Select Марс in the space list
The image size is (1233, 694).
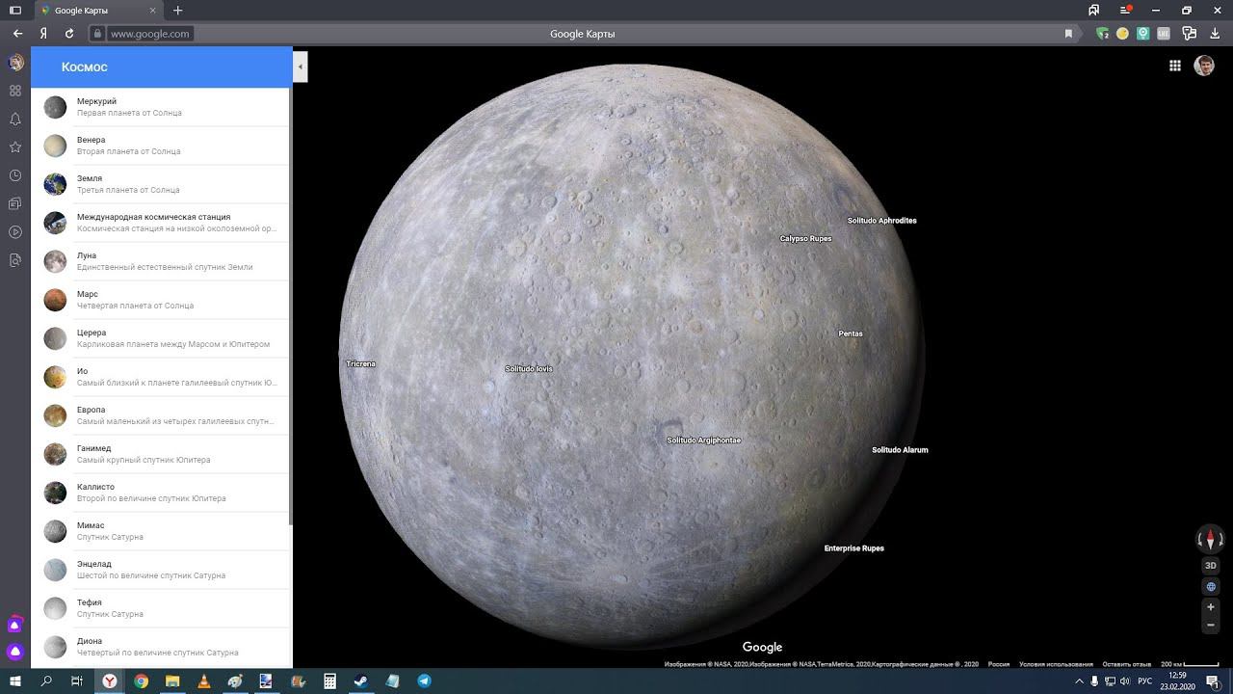click(160, 300)
